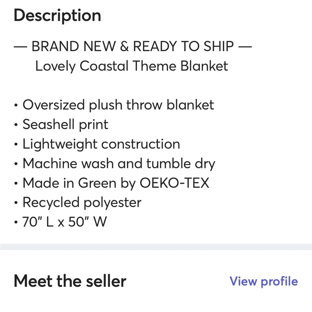312x312 pixels.
Task: Click the word Lightweight
Action: tap(60, 144)
